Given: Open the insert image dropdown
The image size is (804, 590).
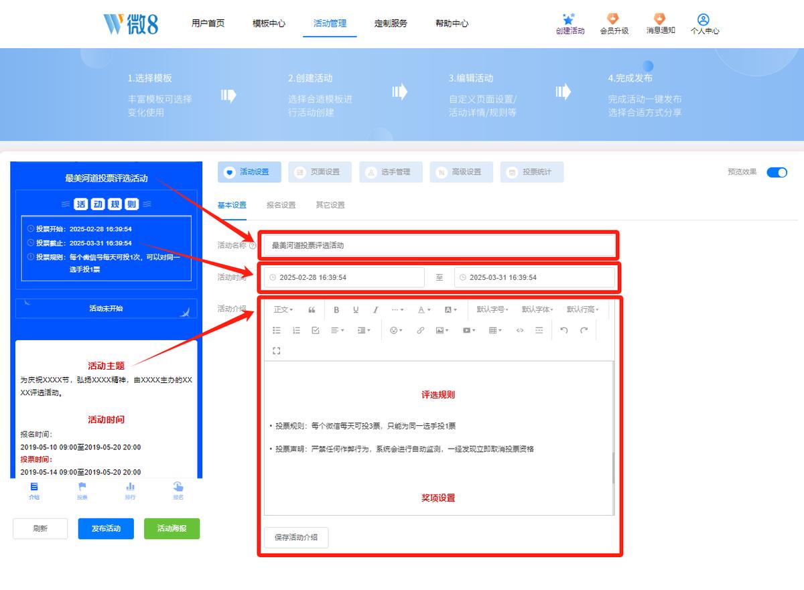Looking at the screenshot, I should coord(442,330).
